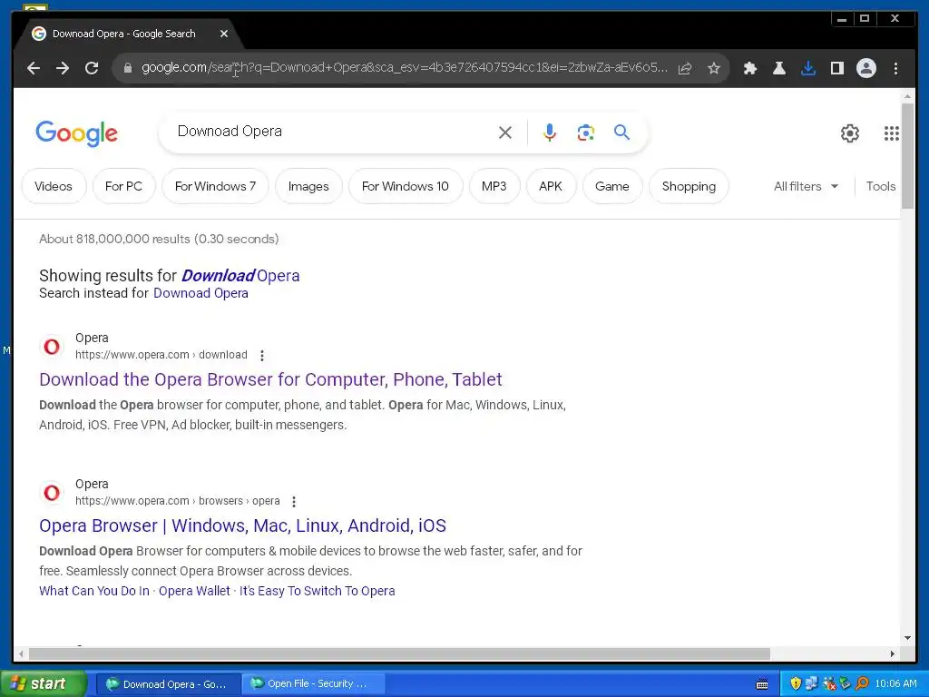Open the corrected Download Opera suggestion

[240, 276]
